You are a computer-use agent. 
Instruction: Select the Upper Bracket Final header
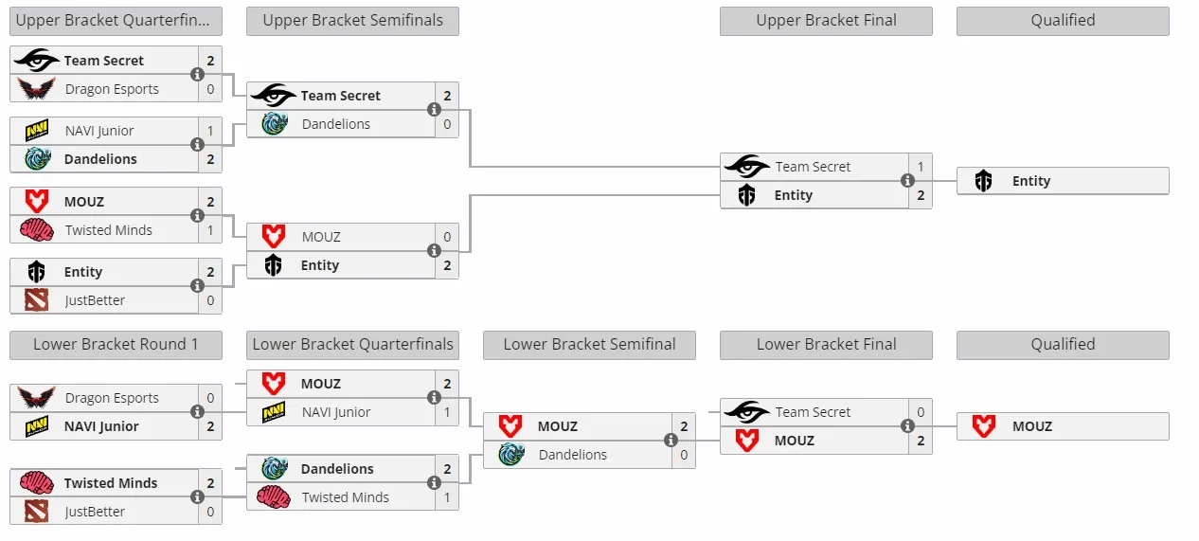826,21
